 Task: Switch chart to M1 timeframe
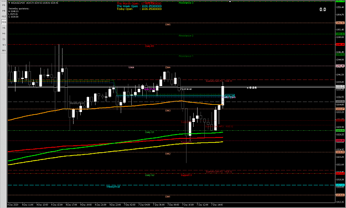pos(4,5)
